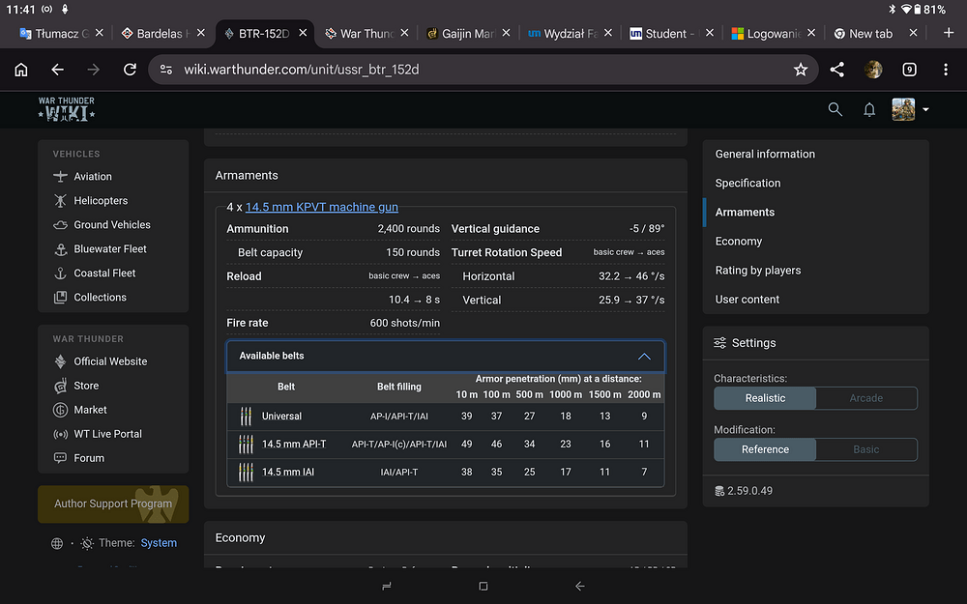This screenshot has height=604, width=967.
Task: Close the BTR-152D tab
Action: coord(303,33)
